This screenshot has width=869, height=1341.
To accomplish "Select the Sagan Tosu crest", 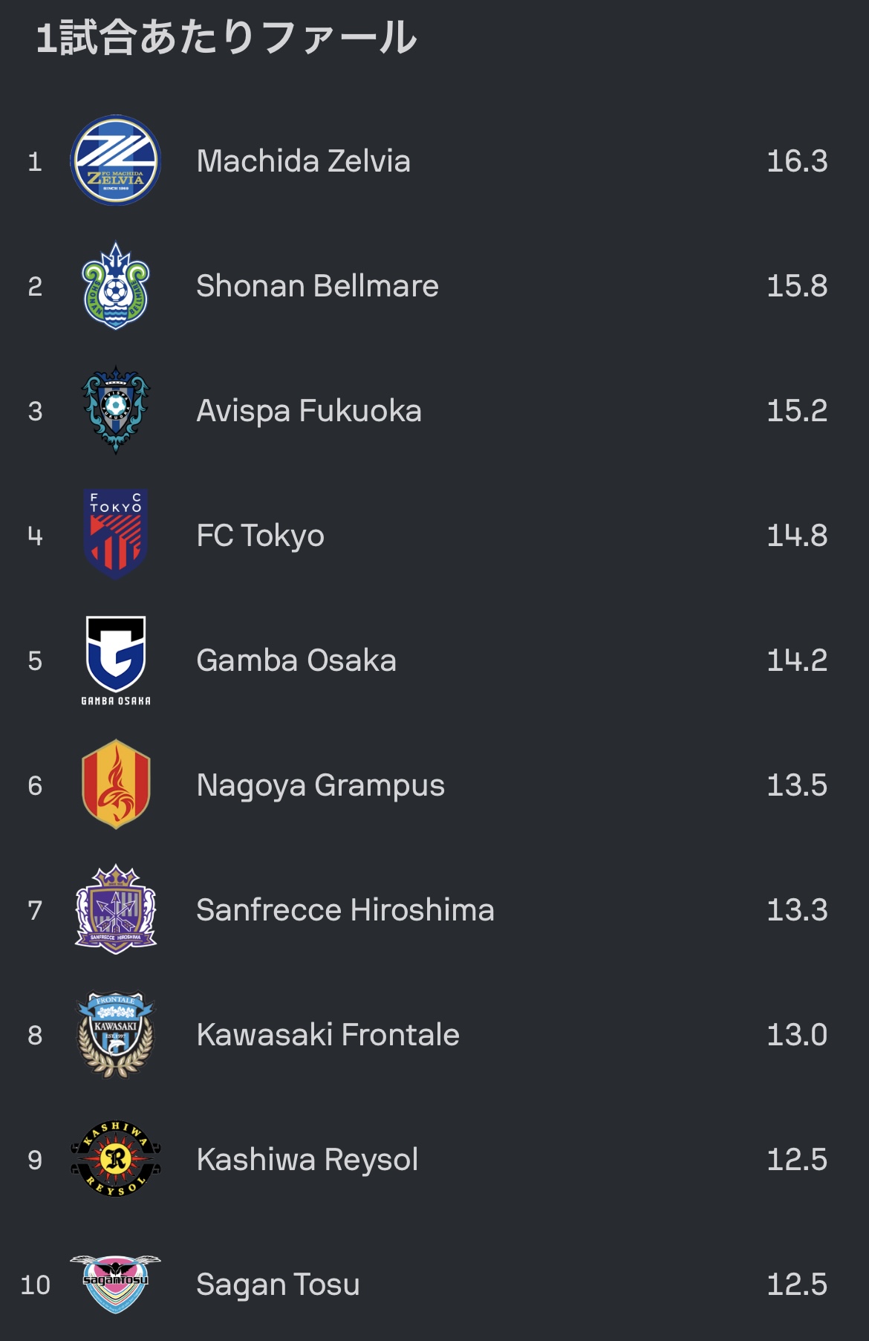I will [x=116, y=1283].
